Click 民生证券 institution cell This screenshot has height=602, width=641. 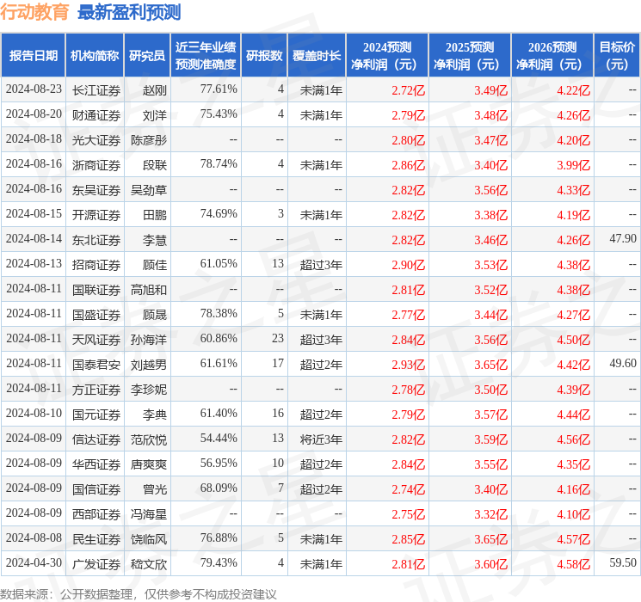[96, 539]
